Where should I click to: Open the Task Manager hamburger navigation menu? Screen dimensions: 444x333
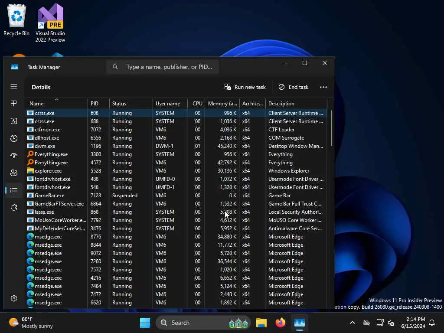coord(14,86)
